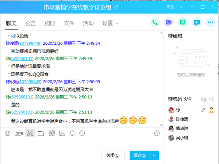Search group members magnifier icon

211,99
